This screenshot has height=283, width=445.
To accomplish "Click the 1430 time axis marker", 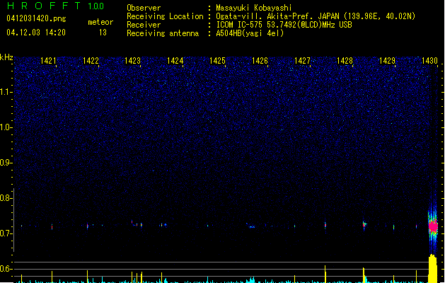I will tap(429, 61).
